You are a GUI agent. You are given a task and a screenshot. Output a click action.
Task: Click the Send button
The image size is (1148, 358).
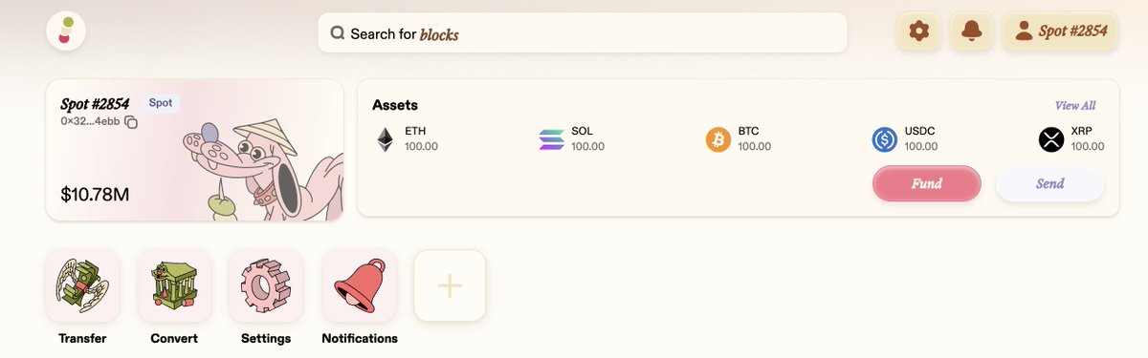point(1050,183)
